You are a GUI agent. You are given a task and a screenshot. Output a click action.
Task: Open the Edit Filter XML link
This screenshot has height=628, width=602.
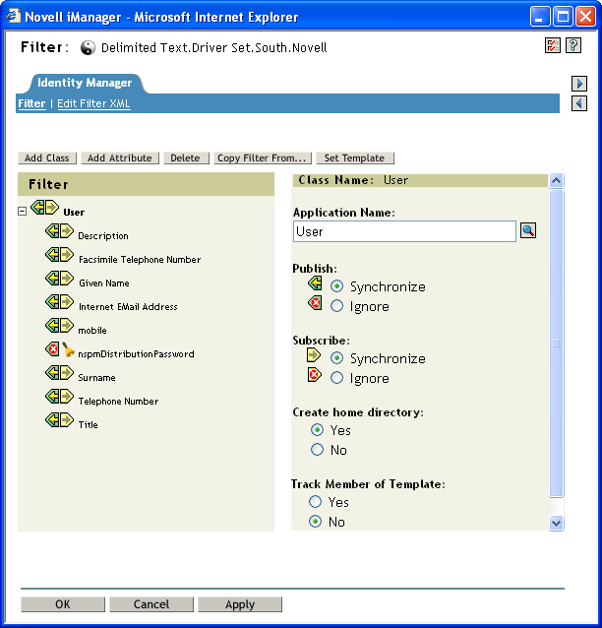point(93,103)
